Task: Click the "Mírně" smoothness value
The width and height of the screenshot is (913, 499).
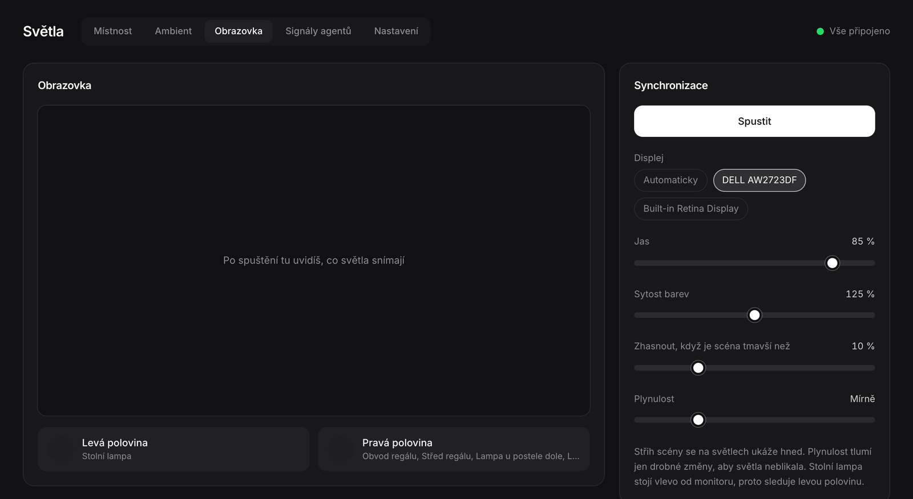Action: (x=862, y=399)
